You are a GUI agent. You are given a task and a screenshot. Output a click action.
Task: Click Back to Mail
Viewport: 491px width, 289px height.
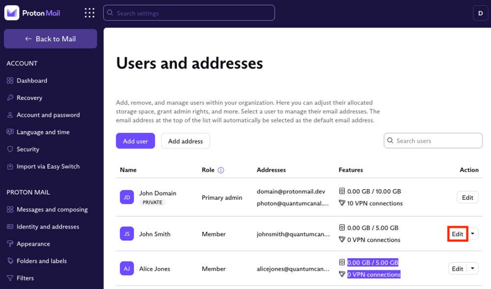(50, 38)
